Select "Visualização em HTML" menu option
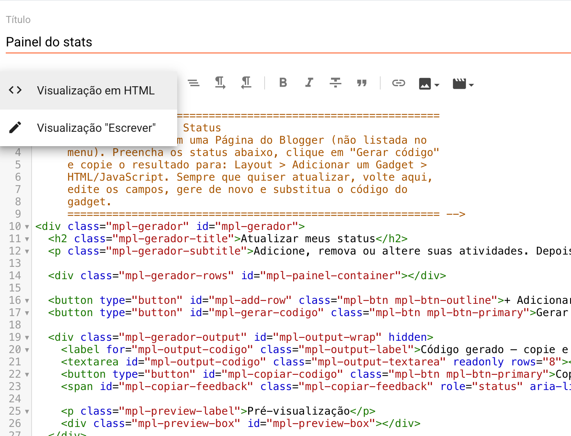The height and width of the screenshot is (436, 571). 89,90
